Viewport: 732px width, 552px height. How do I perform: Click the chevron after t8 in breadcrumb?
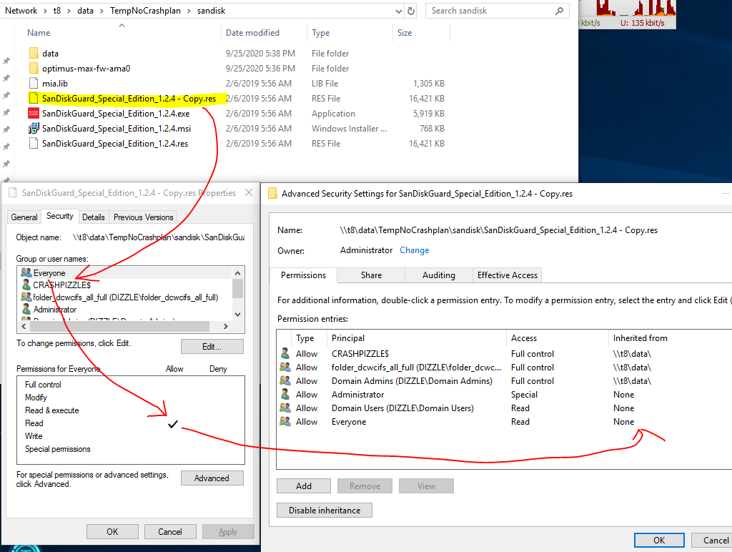tap(69, 11)
